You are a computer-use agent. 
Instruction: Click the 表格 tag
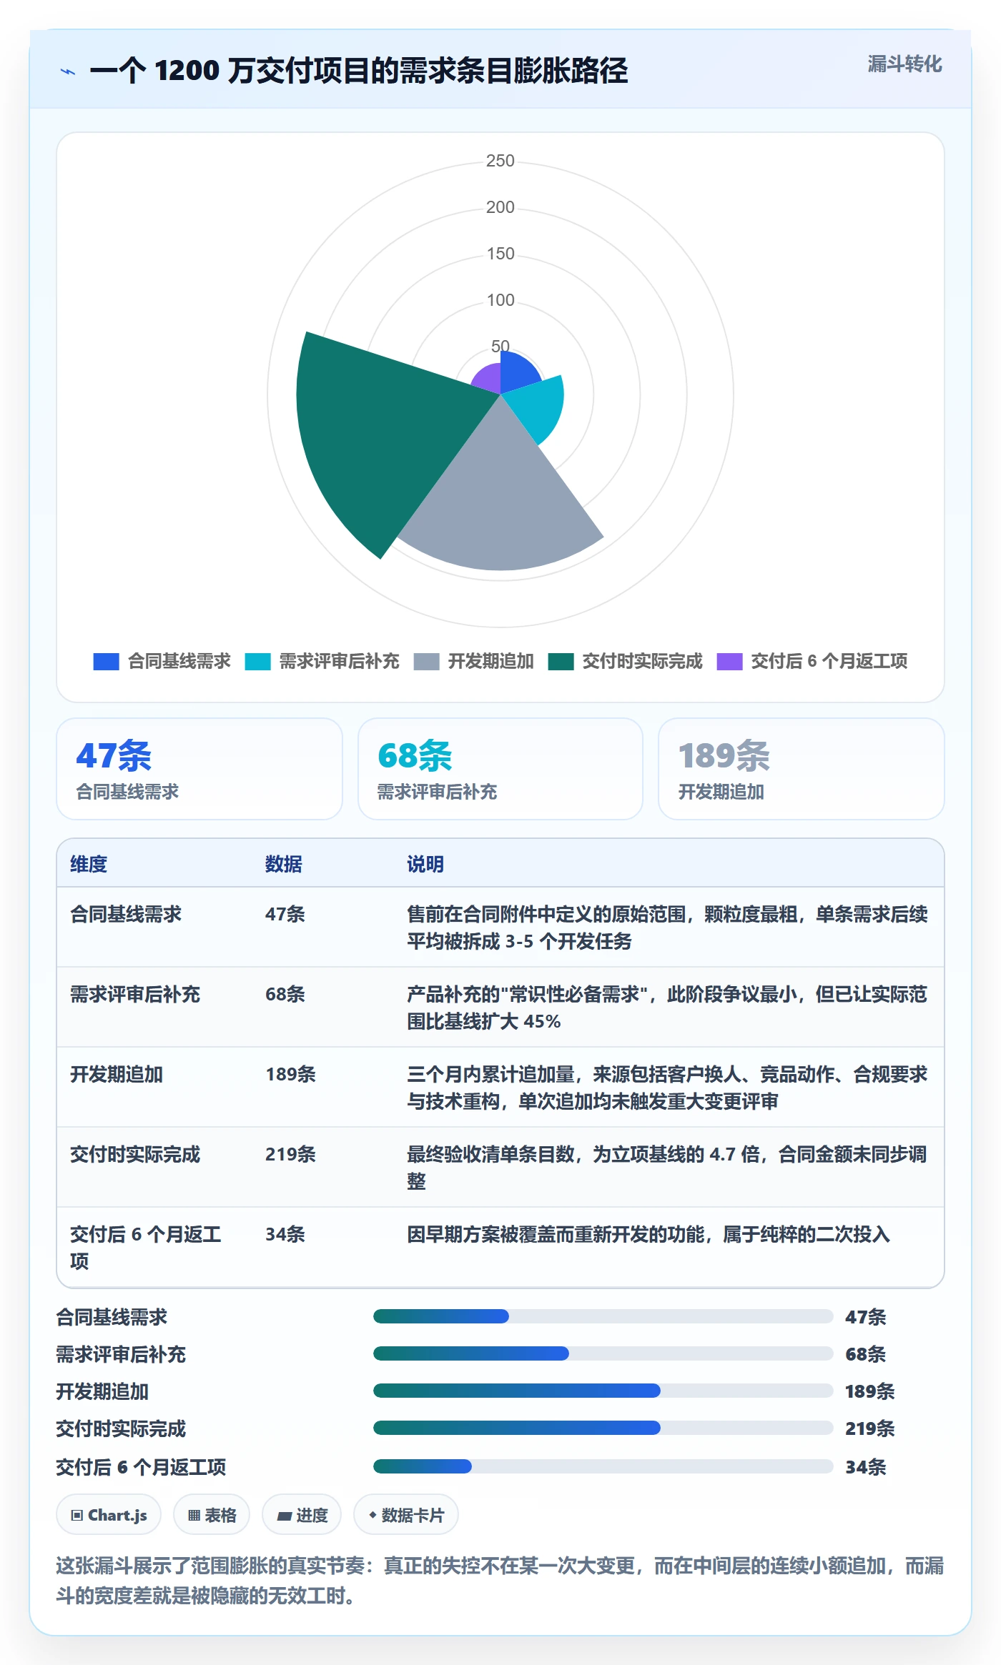(x=212, y=1515)
